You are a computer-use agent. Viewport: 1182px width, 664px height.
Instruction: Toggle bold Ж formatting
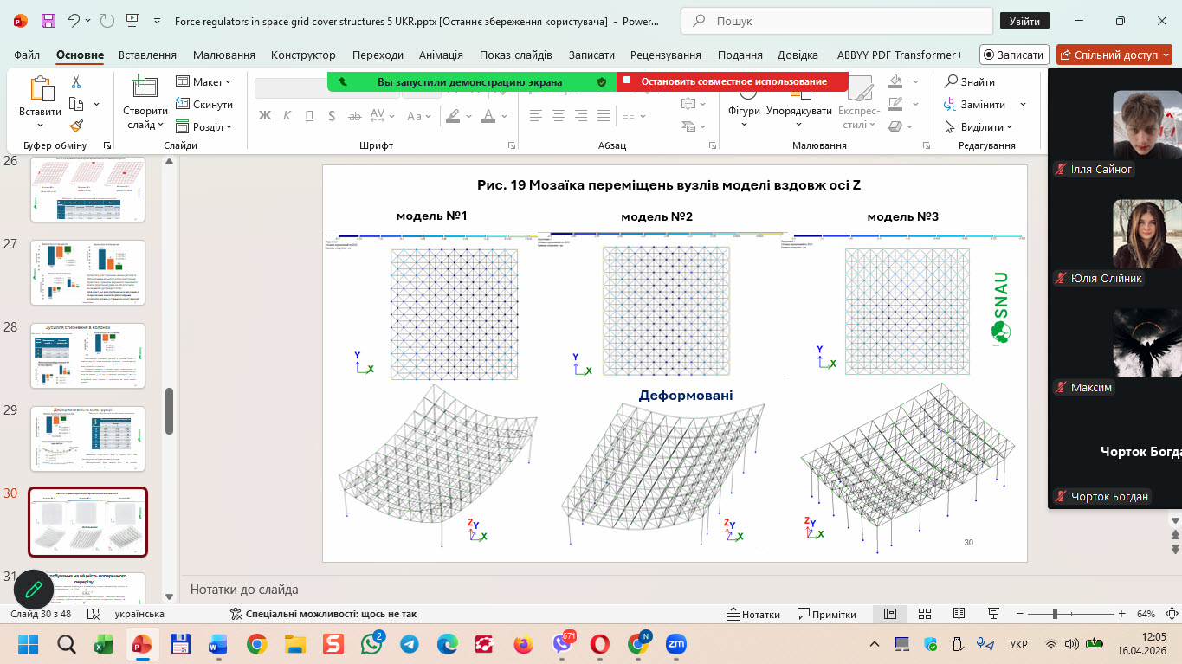point(265,116)
